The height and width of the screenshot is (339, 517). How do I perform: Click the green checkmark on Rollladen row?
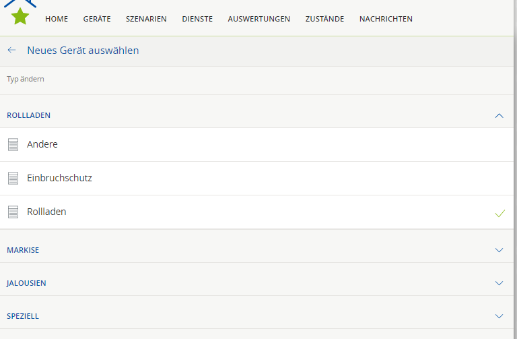click(x=499, y=213)
